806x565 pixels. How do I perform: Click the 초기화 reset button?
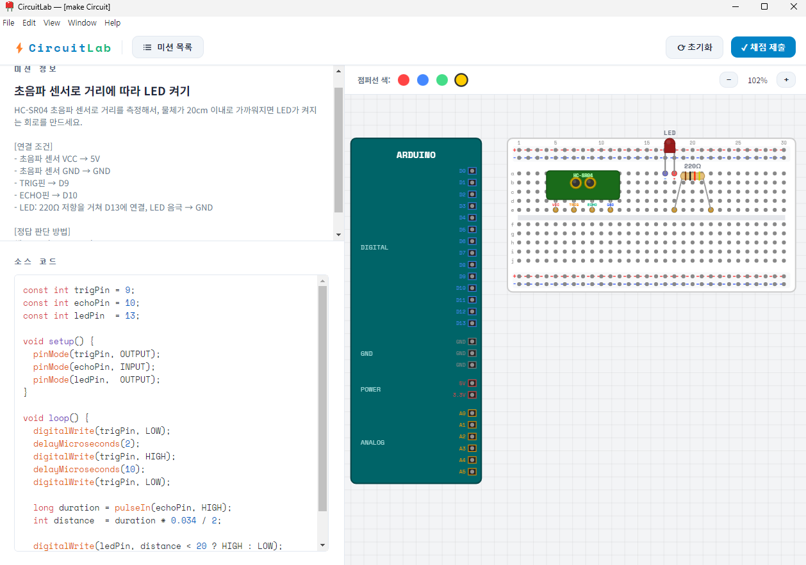pos(695,47)
